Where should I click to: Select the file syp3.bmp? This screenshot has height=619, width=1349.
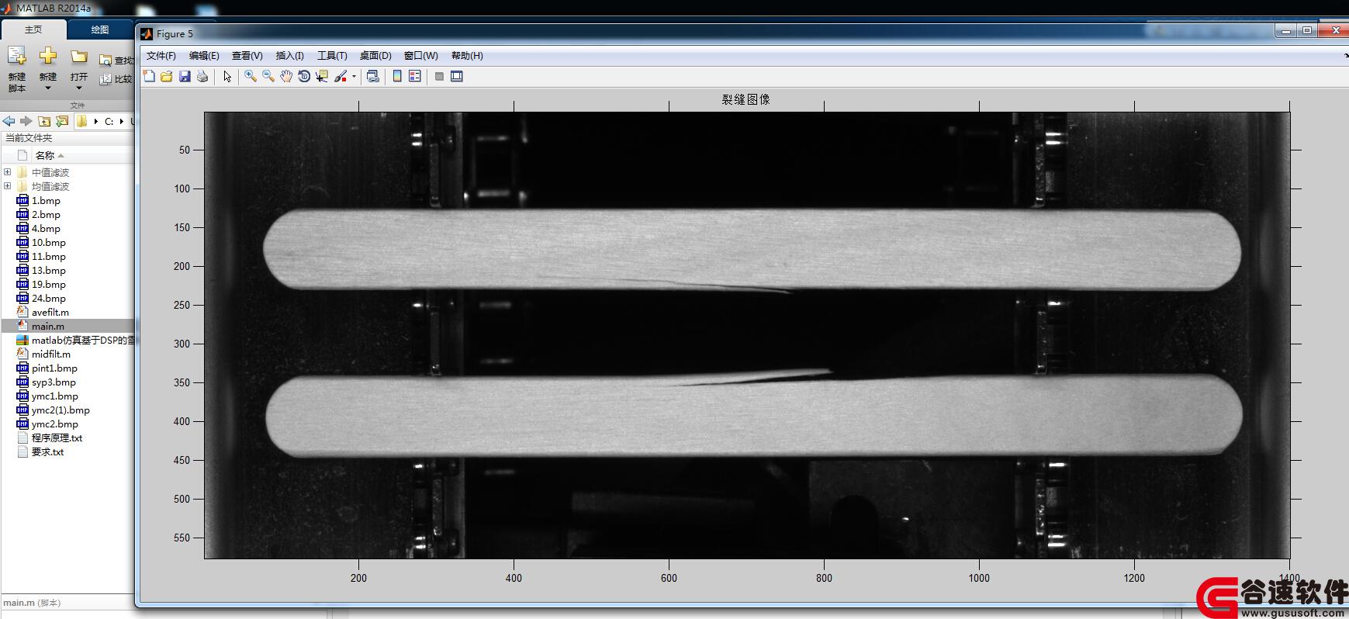click(54, 382)
